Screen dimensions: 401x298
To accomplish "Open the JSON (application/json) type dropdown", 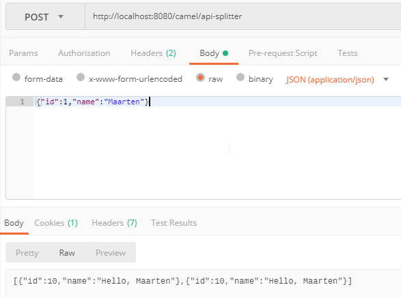I will [x=337, y=80].
